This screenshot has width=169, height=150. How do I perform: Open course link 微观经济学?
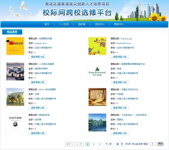[44, 115]
